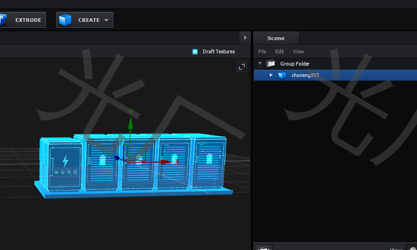Open the File menu in Scene panel
Image resolution: width=417 pixels, height=250 pixels.
click(262, 51)
